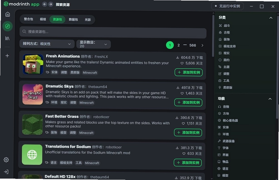Filter by 界面 GUI feature
The image size is (279, 180).
point(223,155)
